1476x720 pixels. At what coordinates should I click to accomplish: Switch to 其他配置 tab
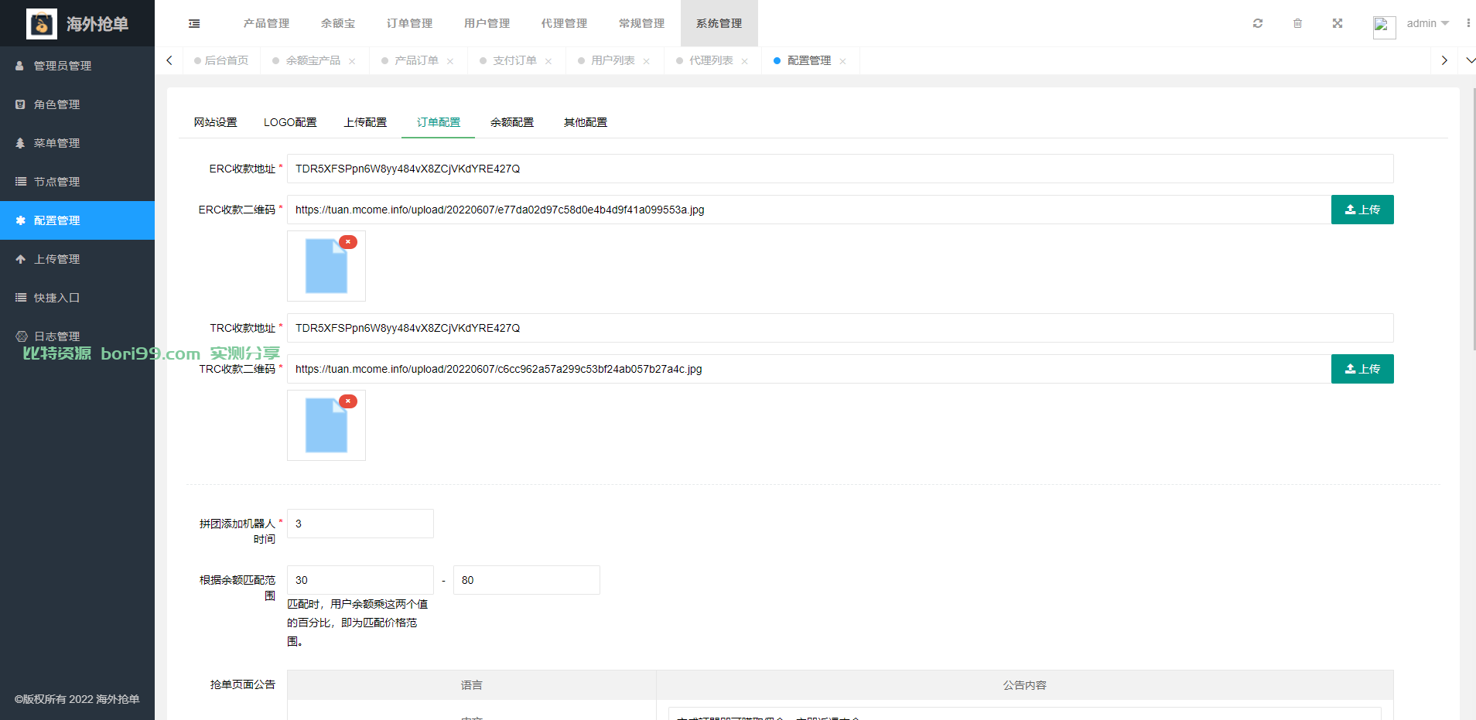(585, 122)
